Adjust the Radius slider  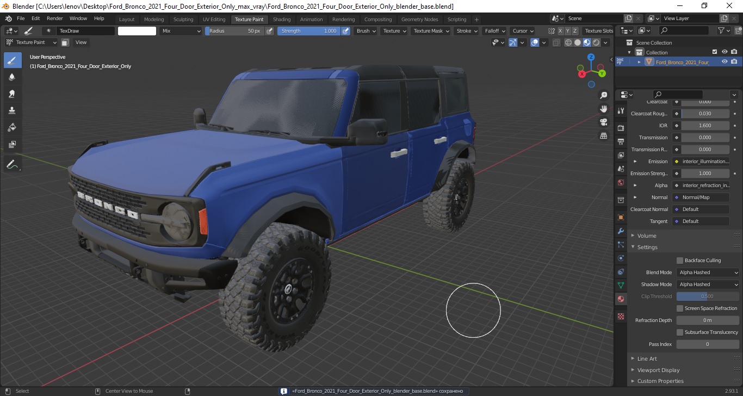coord(235,31)
